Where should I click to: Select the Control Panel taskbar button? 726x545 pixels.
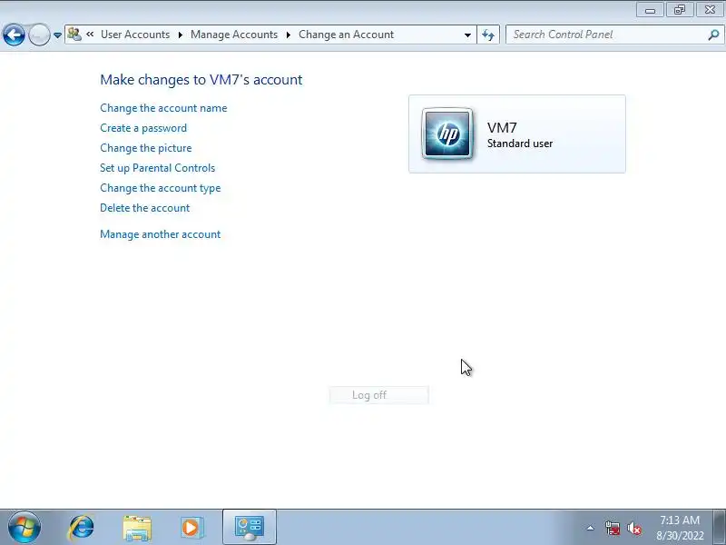click(250, 528)
